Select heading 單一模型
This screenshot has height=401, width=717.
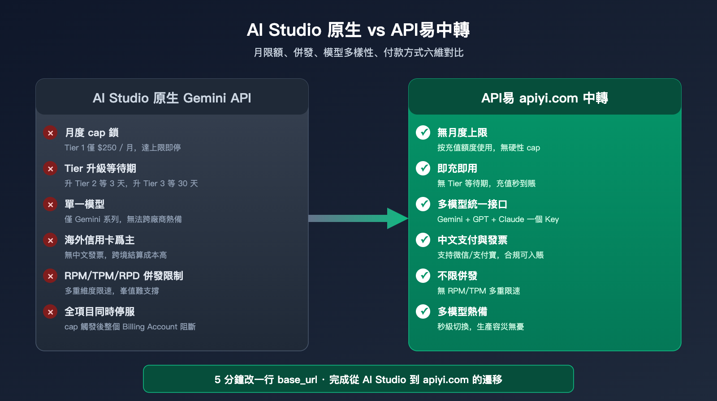pyautogui.click(x=85, y=205)
